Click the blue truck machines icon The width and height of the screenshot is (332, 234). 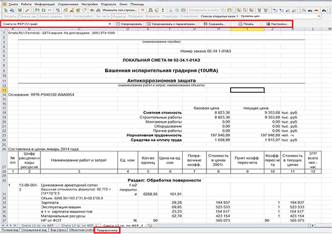(310, 10)
